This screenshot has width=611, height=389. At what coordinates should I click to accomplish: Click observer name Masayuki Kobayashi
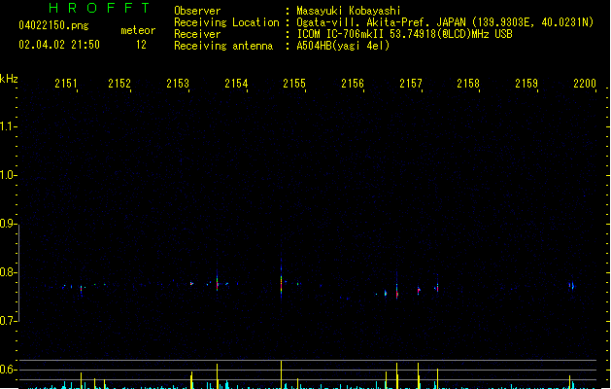pyautogui.click(x=348, y=11)
